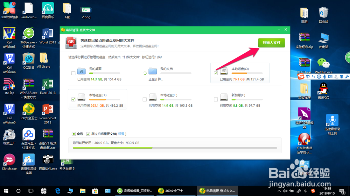
Task: Open 此电脑 desktop icon
Action: 323,41
